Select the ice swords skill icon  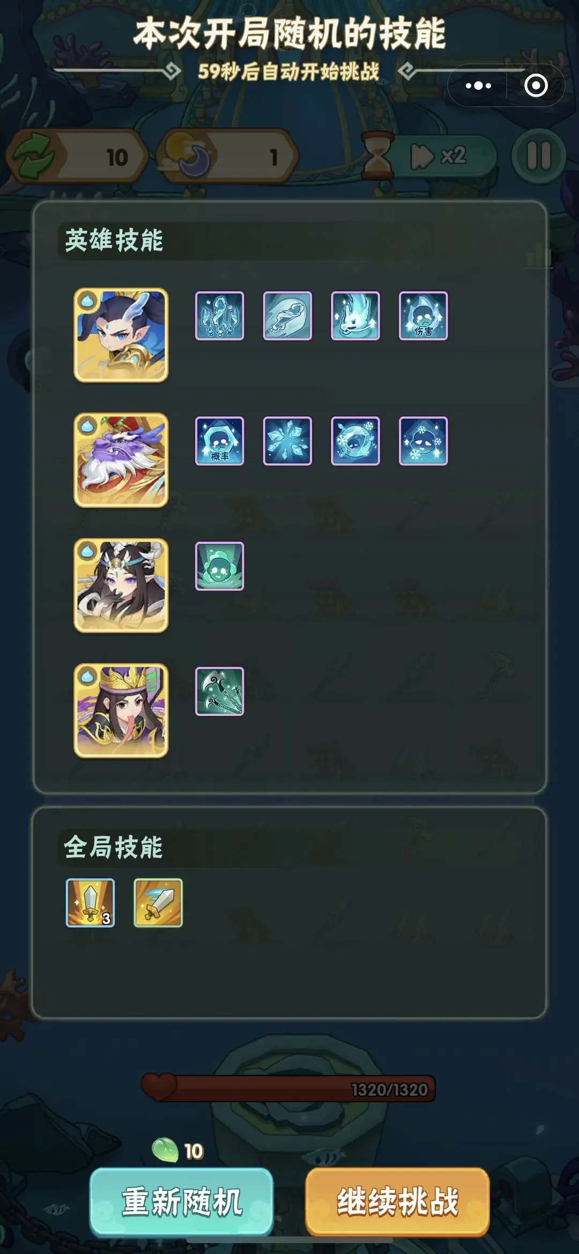(219, 316)
